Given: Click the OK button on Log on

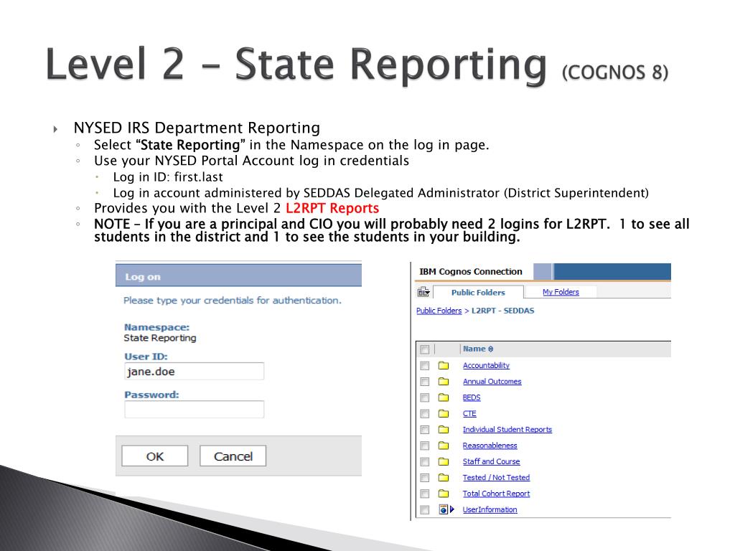Looking at the screenshot, I should [x=155, y=456].
